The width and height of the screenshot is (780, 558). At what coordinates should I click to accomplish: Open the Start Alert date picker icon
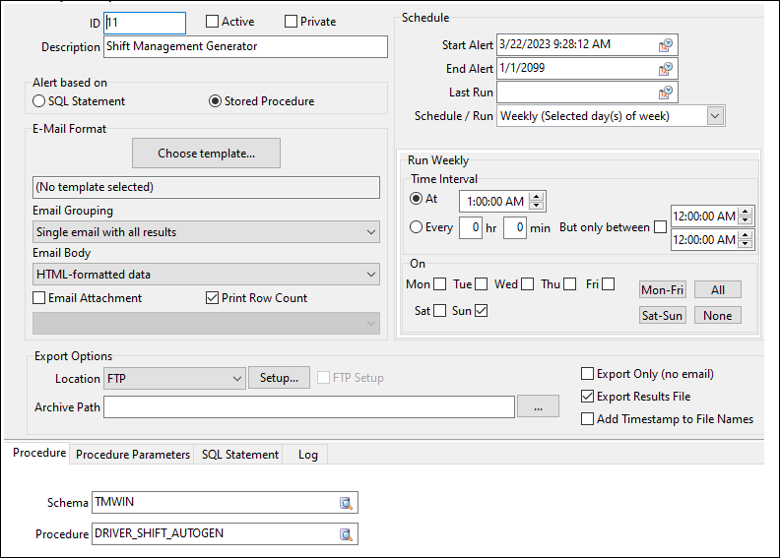pyautogui.click(x=666, y=44)
